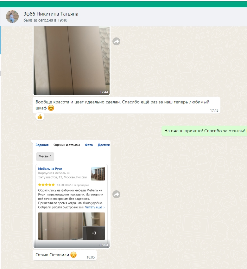
Task: Switch to the Фото tab
Action: pos(89,145)
